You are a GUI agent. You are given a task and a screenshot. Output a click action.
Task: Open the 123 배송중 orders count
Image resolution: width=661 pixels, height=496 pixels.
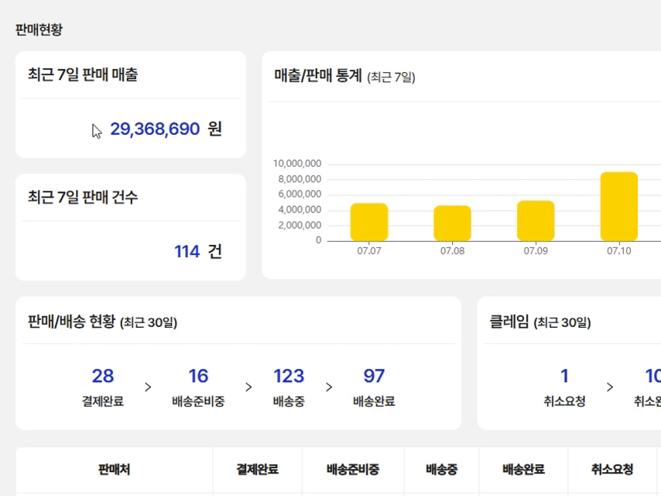[289, 376]
